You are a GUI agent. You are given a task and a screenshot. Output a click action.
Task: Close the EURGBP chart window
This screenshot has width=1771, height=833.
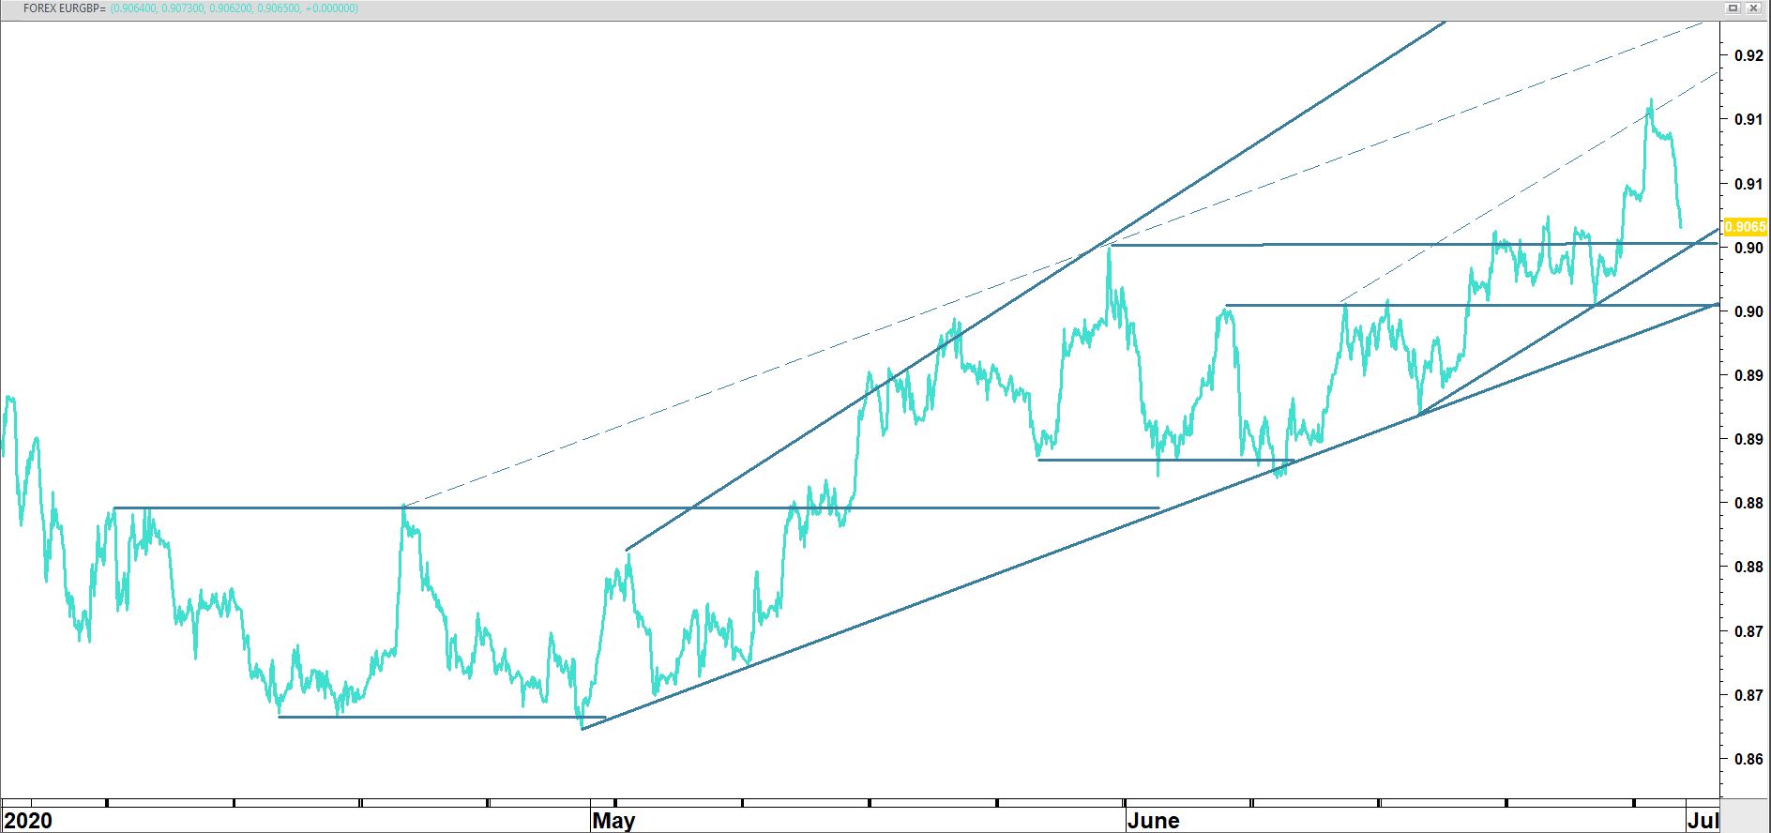click(1755, 8)
